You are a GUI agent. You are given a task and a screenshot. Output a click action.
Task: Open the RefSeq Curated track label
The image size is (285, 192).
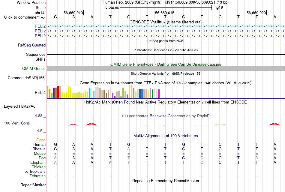click(31, 45)
